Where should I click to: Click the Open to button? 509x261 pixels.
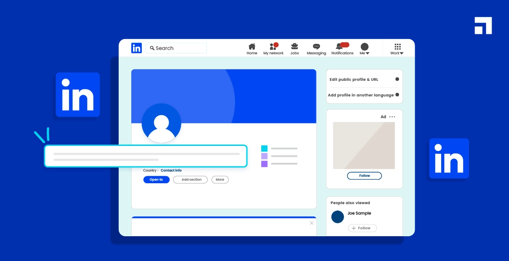tap(156, 180)
